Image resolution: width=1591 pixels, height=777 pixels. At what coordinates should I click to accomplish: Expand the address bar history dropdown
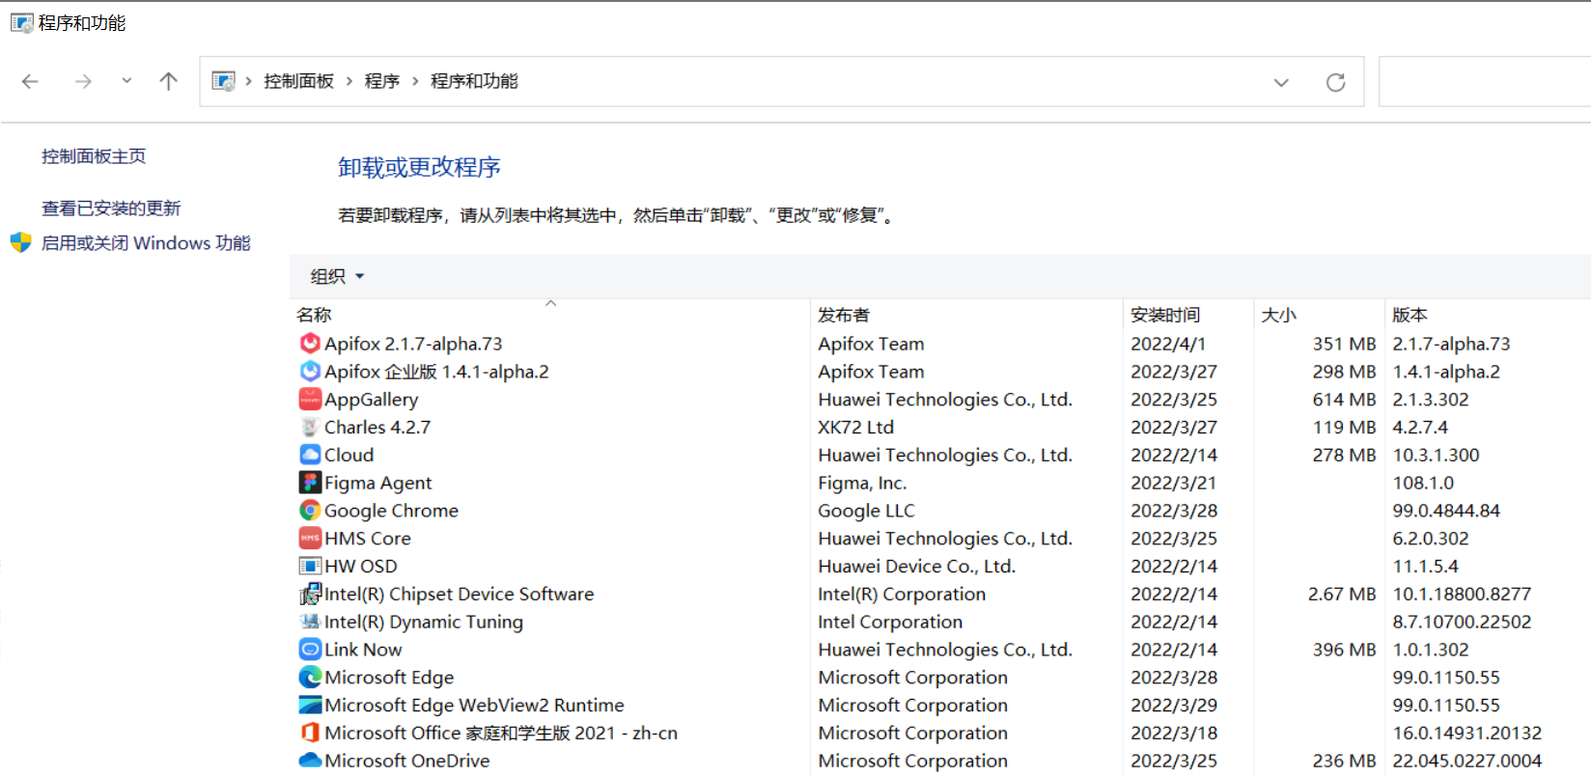[1281, 82]
